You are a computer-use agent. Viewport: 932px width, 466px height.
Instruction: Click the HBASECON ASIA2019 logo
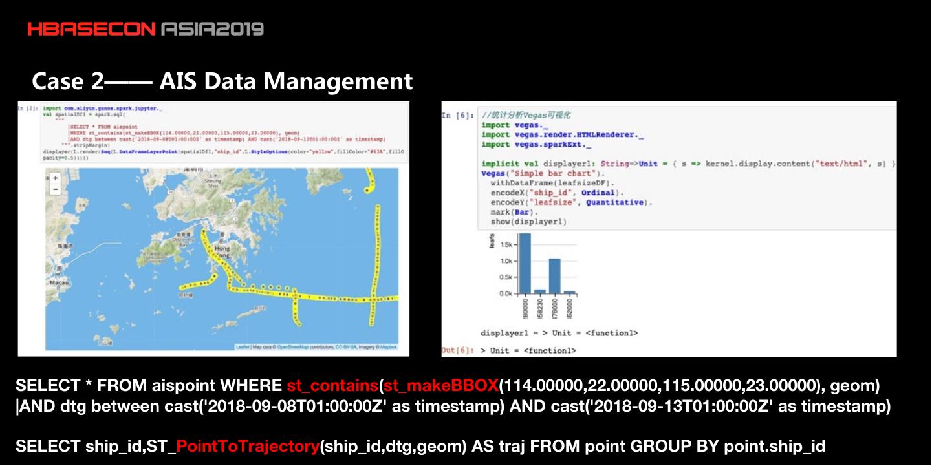click(146, 29)
